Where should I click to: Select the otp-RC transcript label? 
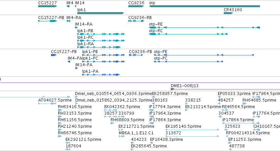tap(156, 31)
